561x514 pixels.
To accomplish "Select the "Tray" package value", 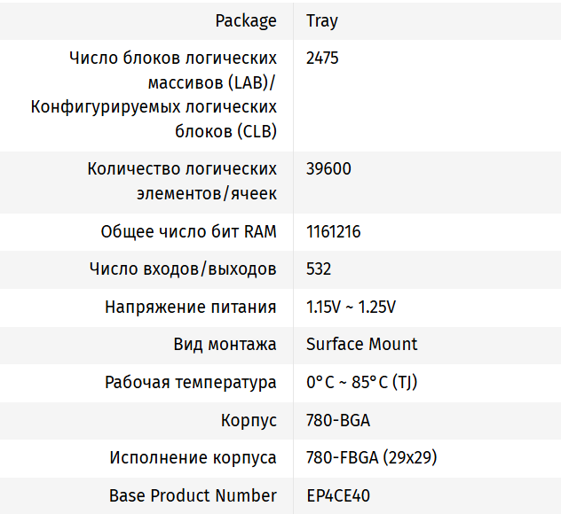I will click(x=322, y=20).
